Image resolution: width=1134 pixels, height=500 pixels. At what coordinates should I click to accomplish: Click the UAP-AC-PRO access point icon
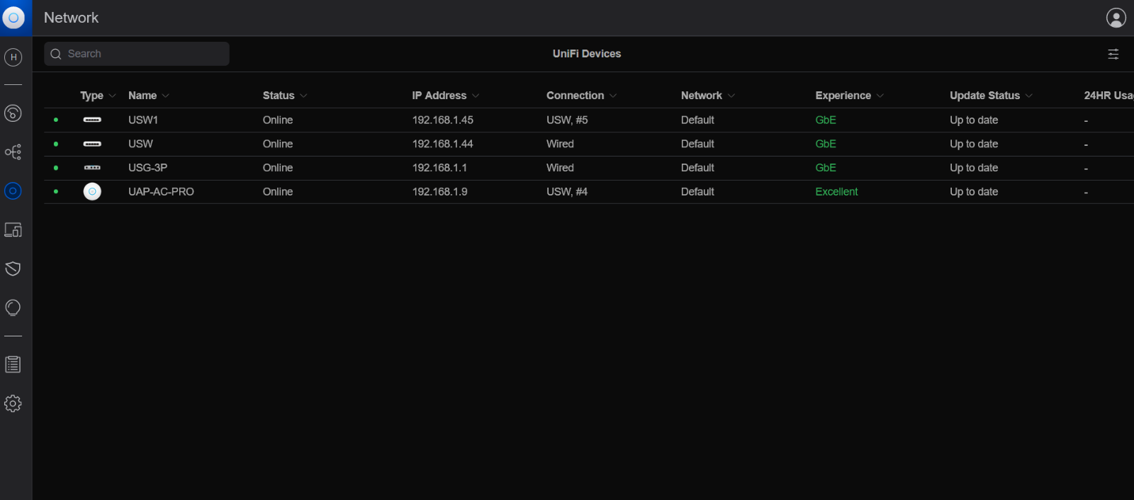[92, 191]
